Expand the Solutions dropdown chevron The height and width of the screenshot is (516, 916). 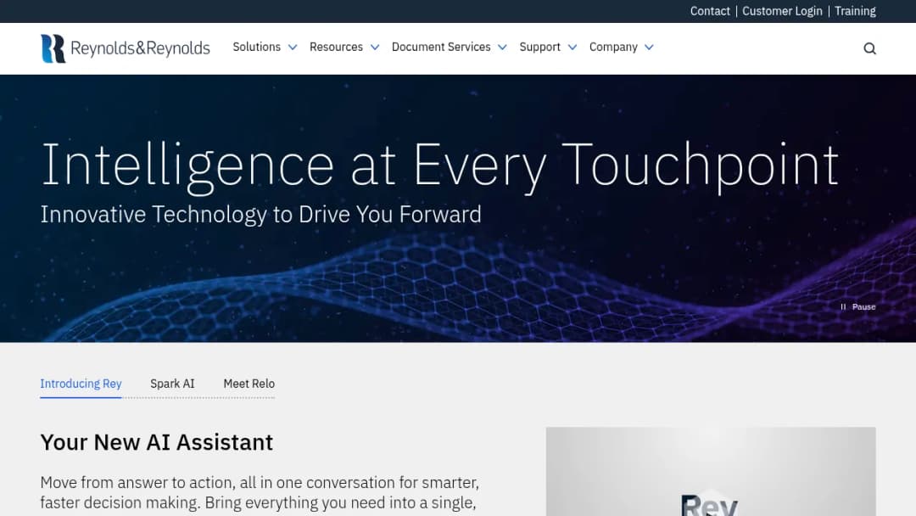(293, 48)
